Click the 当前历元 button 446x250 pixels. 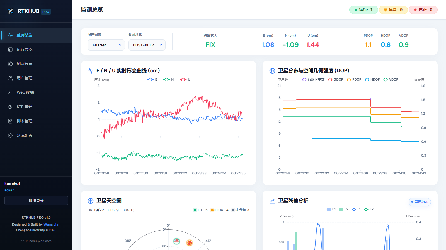coord(420,202)
